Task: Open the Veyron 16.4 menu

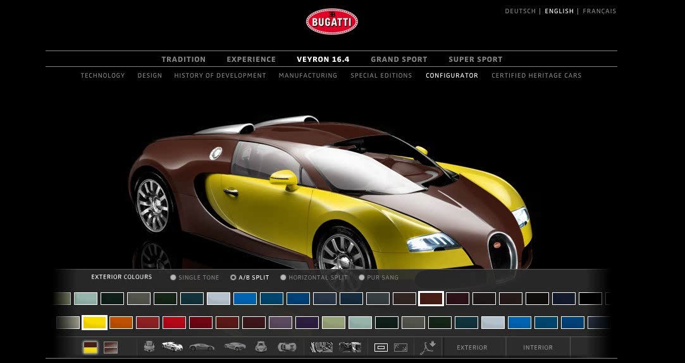Action: click(x=323, y=59)
